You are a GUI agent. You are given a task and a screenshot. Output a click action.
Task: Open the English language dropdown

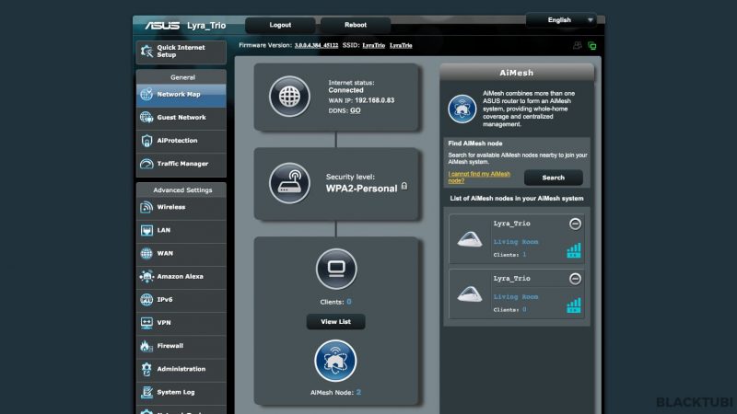(x=561, y=20)
